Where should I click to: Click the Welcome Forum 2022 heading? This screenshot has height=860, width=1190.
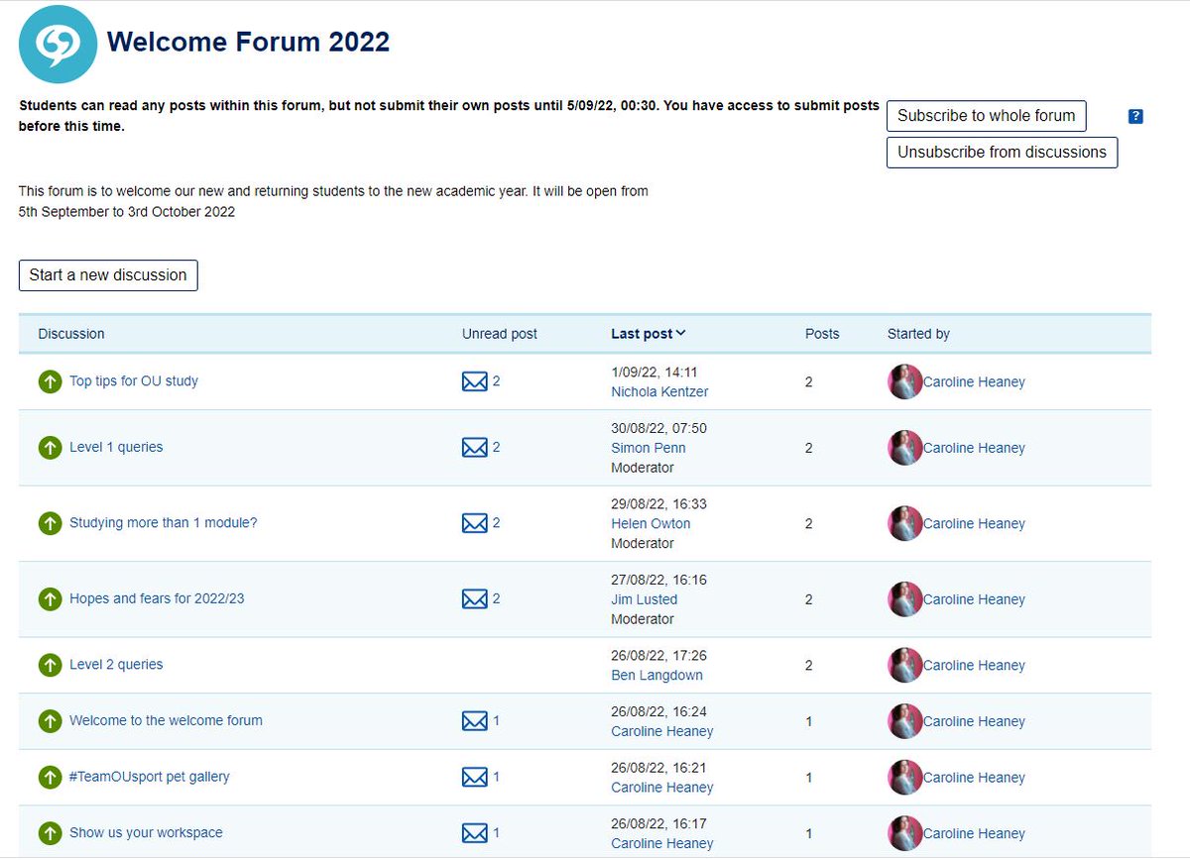248,42
